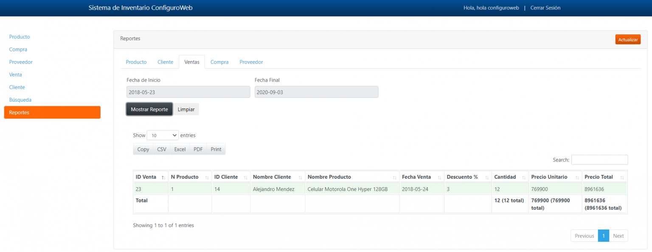This screenshot has width=652, height=252.
Task: Copy the report table data
Action: point(143,149)
